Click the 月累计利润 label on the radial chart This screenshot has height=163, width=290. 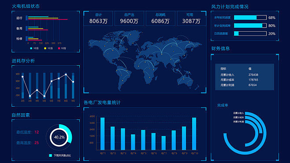click(x=238, y=122)
